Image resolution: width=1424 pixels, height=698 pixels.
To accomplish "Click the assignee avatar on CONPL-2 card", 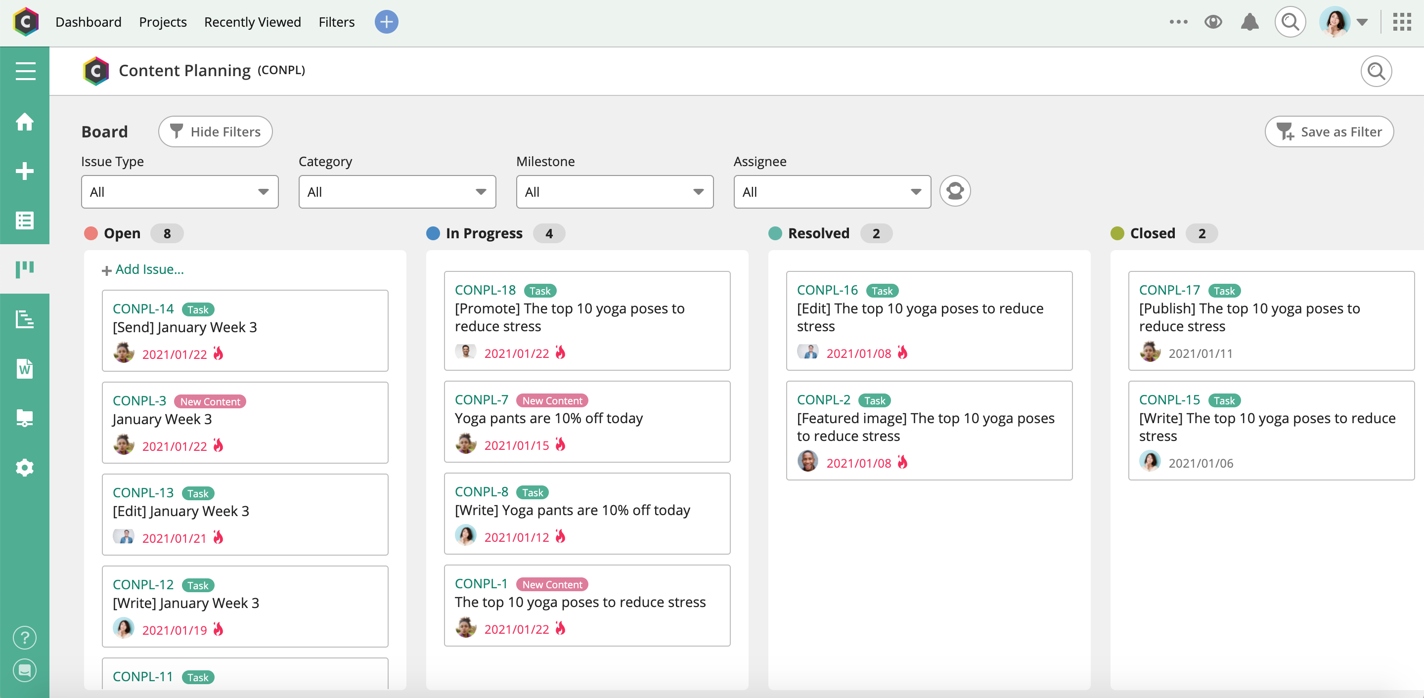I will [x=807, y=461].
